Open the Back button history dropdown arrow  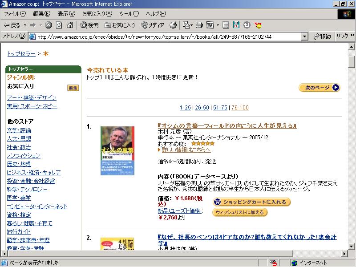pos(25,25)
